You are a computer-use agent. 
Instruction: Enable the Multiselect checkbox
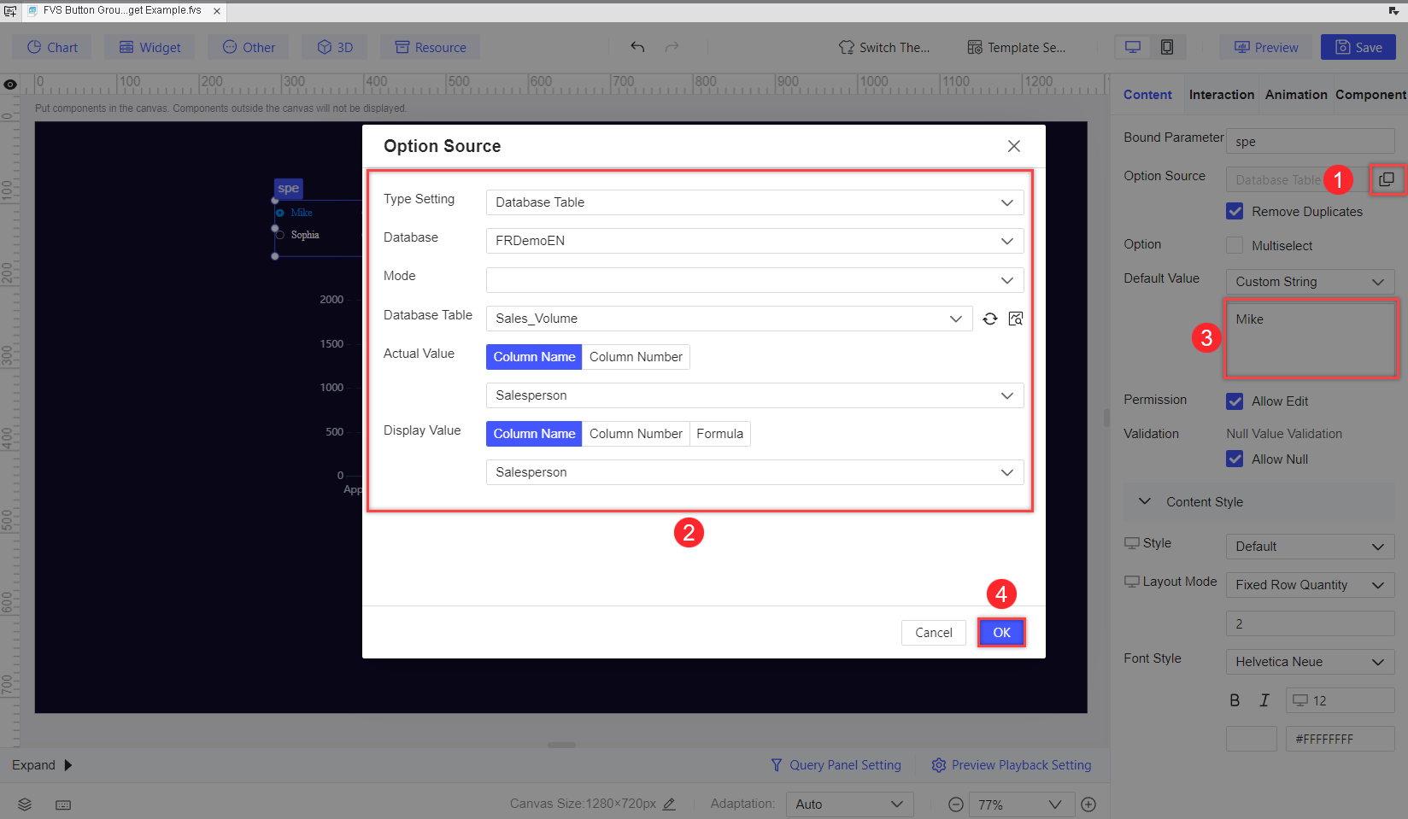pyautogui.click(x=1235, y=245)
